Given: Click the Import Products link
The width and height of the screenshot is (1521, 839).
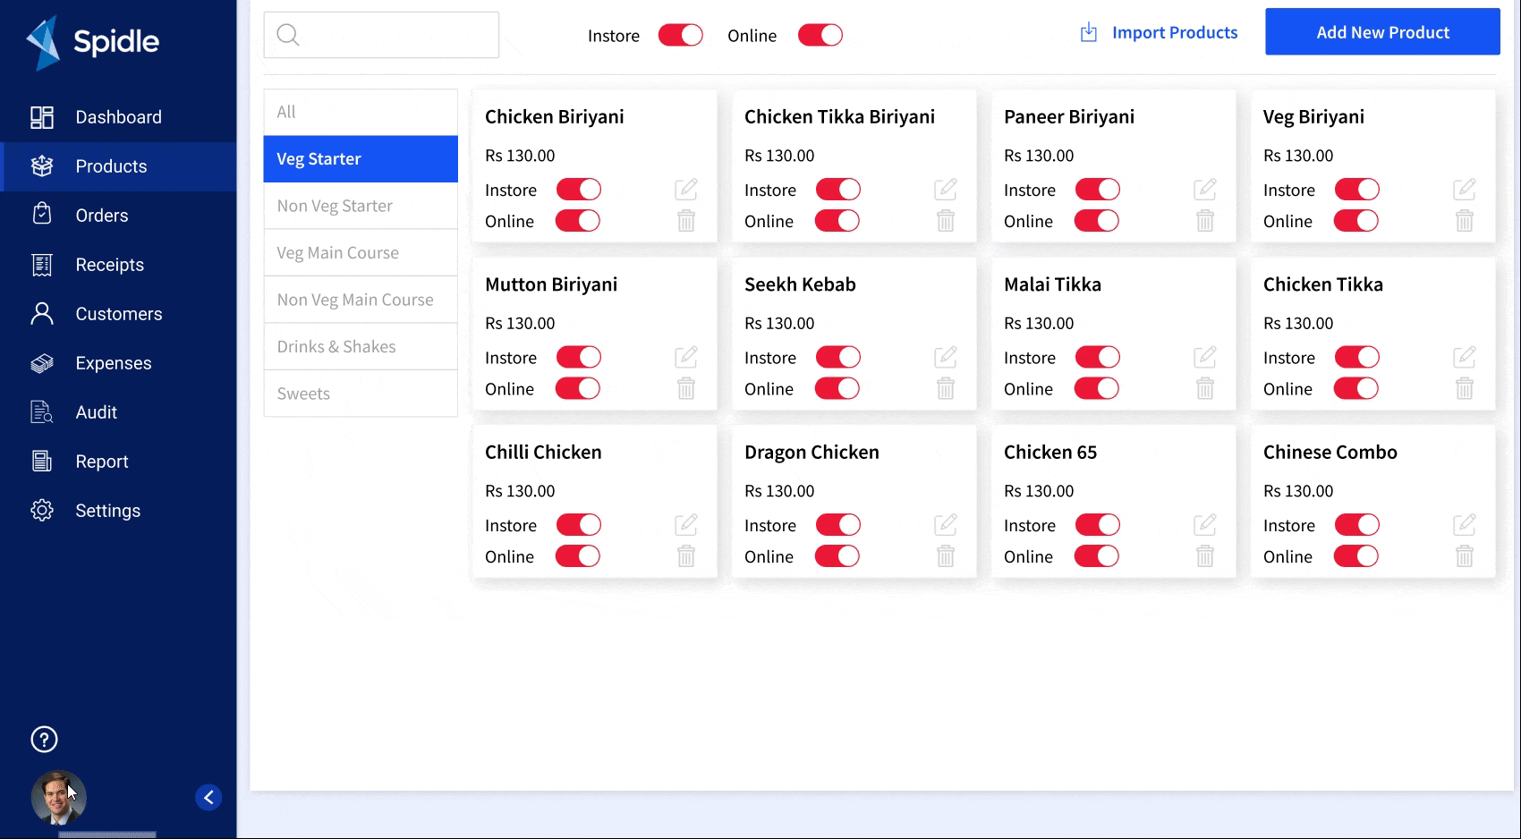Looking at the screenshot, I should (1159, 33).
